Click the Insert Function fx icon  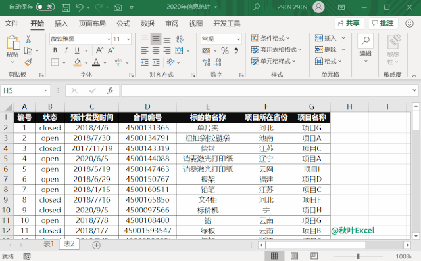click(110, 90)
